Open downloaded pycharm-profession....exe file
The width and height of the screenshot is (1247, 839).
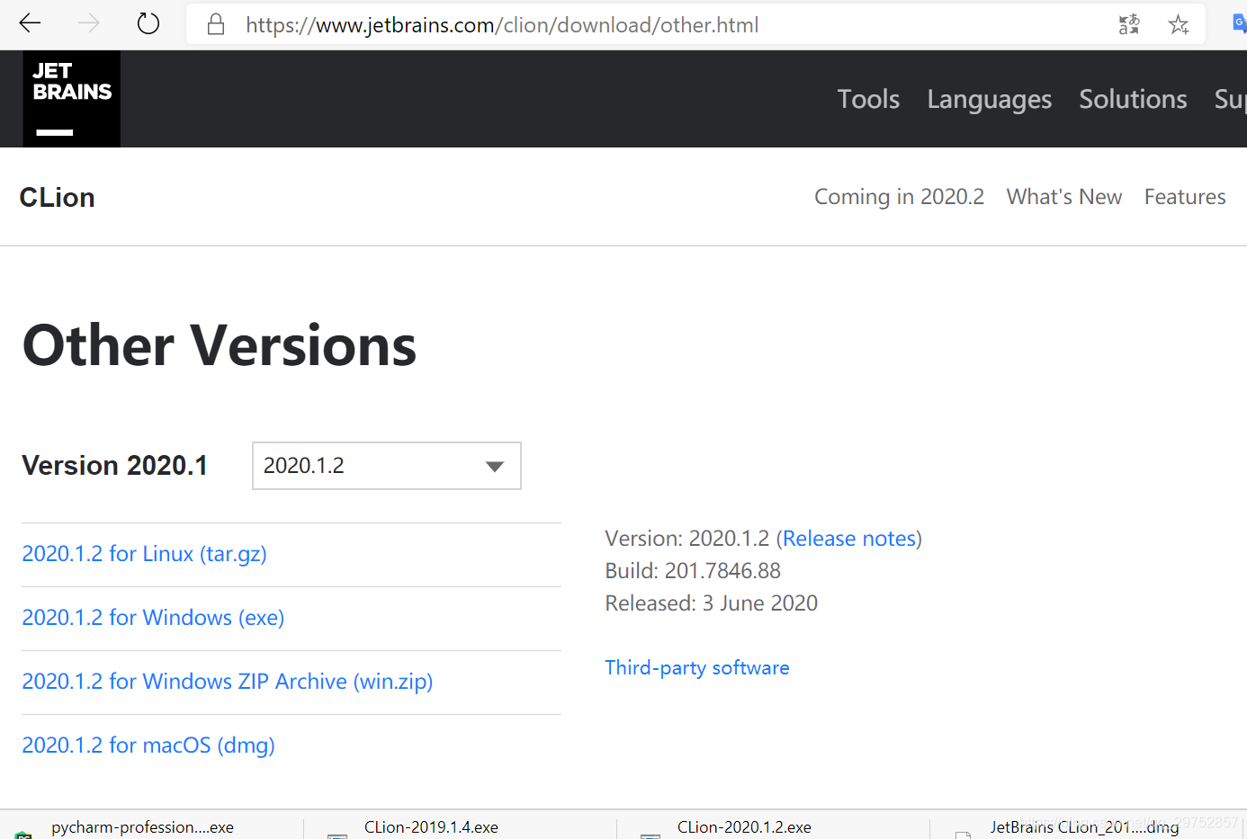[142, 827]
